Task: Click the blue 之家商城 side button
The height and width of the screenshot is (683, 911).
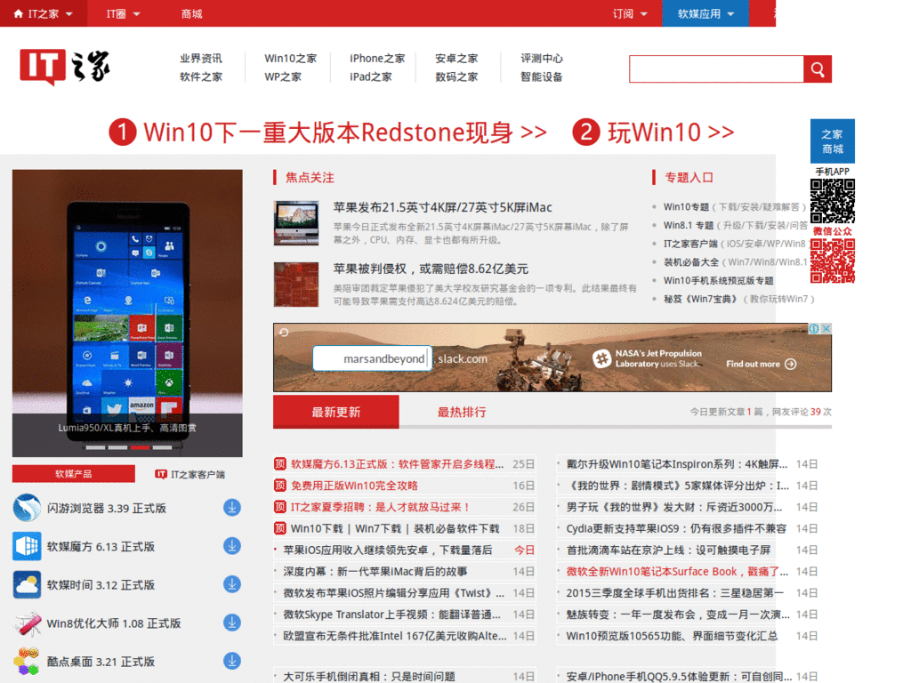Action: coord(833,141)
